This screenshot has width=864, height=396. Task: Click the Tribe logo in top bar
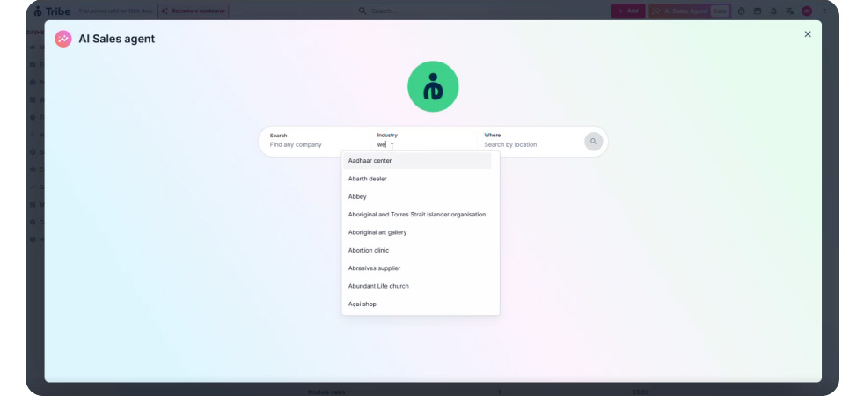pos(50,11)
